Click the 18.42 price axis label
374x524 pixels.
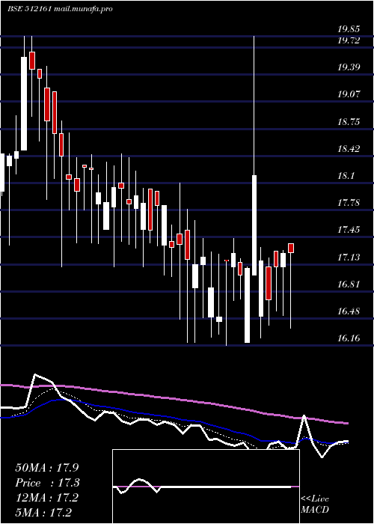point(349,149)
